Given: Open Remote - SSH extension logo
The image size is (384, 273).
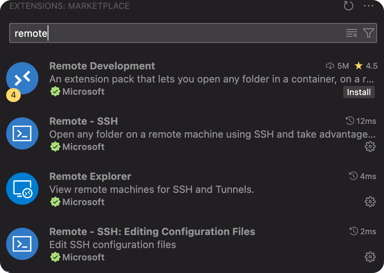Looking at the screenshot, I should point(22,133).
